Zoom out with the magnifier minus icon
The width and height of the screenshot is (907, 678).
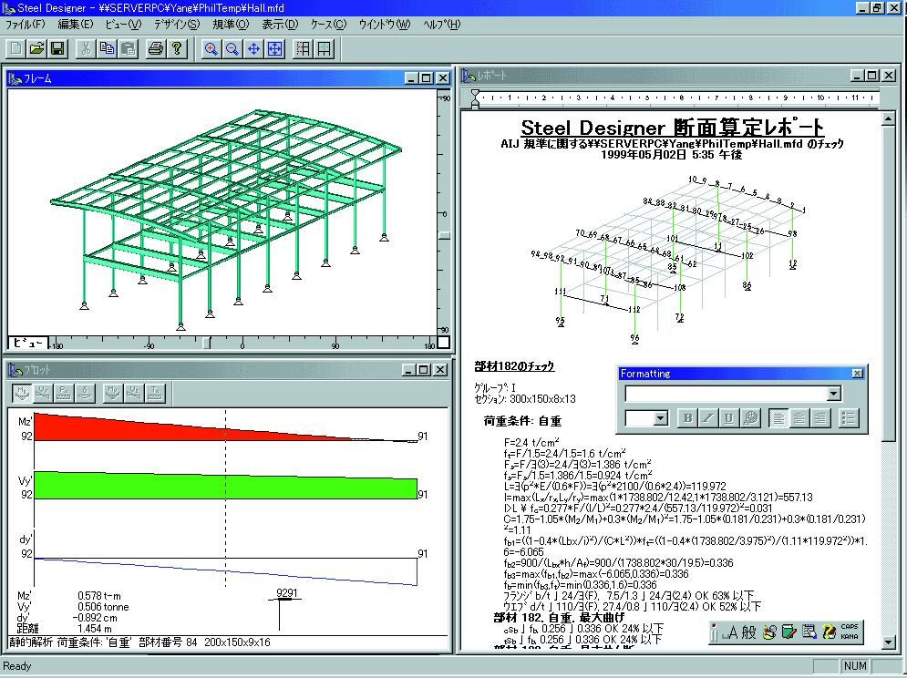pos(232,48)
